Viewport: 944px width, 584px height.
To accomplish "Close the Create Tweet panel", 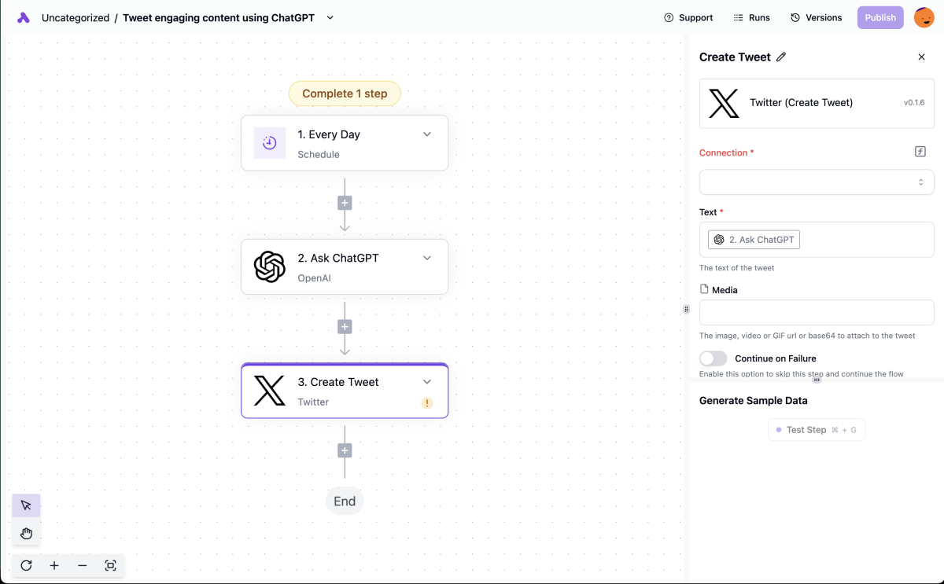I will pos(922,57).
